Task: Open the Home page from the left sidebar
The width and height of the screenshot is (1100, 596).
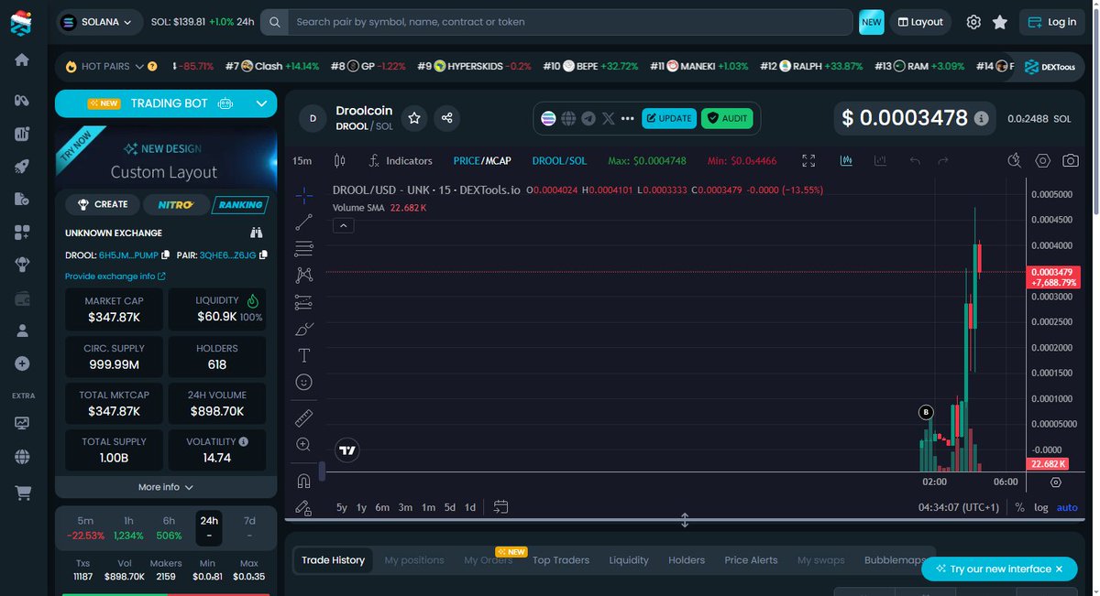Action: tap(20, 58)
